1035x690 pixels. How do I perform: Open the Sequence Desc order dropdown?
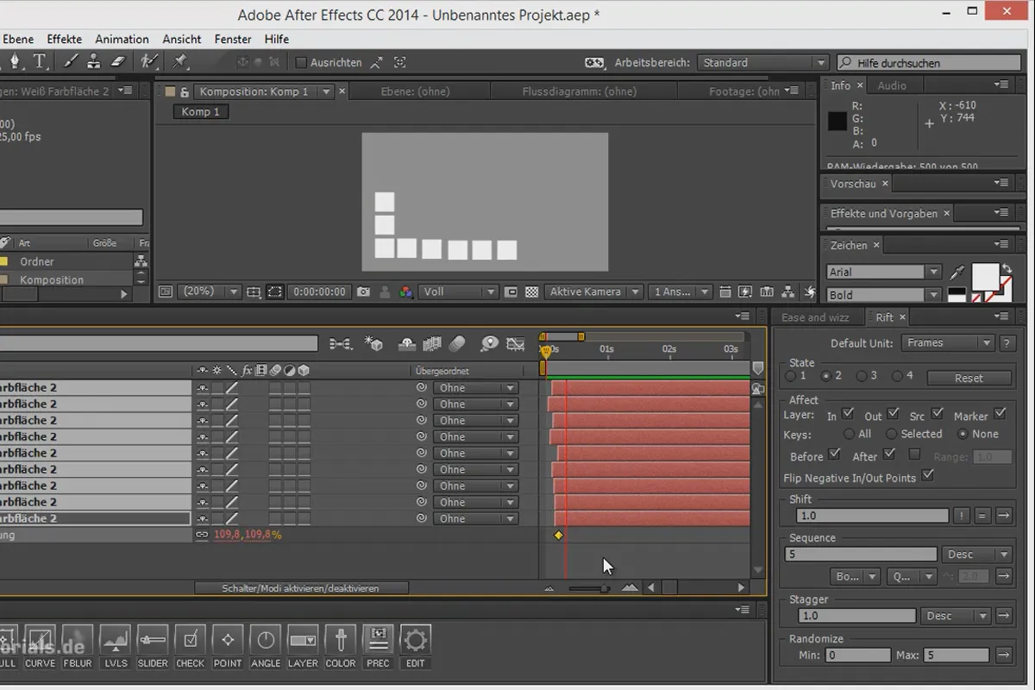(x=977, y=555)
